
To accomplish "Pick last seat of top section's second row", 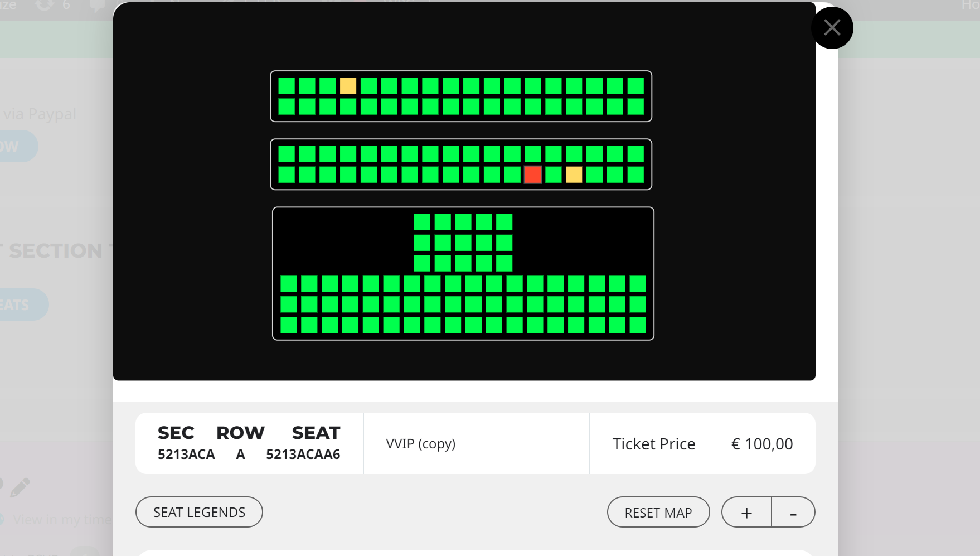I will [x=635, y=106].
